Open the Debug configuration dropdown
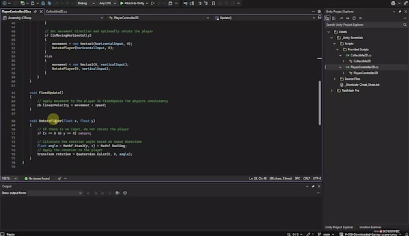 (x=86, y=3)
